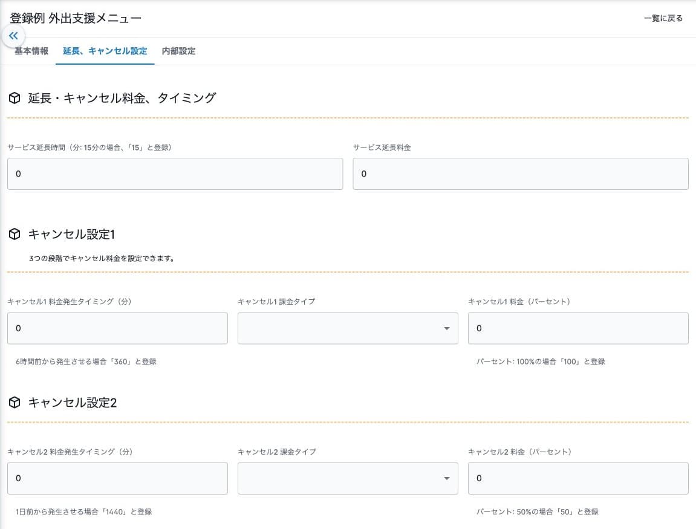Viewport: 696px width, 529px height.
Task: Click note 3つの段階でキャンセル料金を設定できます。
Action: point(102,258)
